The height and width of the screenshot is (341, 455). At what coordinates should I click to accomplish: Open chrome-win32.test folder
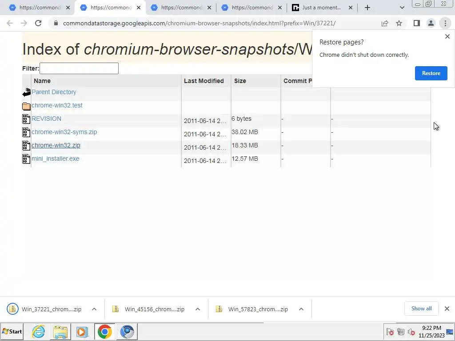click(57, 105)
